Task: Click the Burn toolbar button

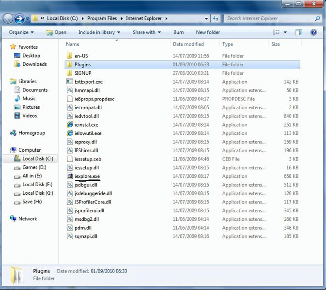Action: 178,32
